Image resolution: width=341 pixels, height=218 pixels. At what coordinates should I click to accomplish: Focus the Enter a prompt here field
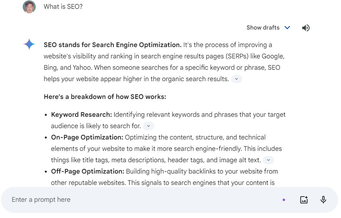tap(144, 200)
